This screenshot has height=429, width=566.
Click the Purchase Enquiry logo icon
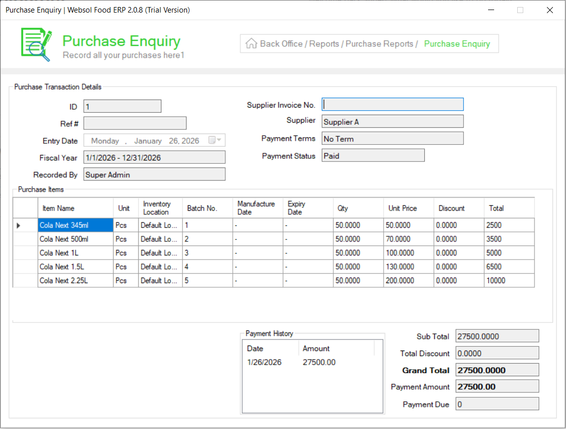coord(36,44)
